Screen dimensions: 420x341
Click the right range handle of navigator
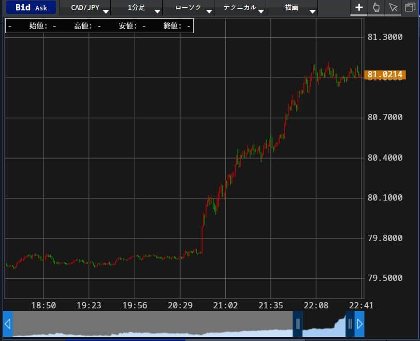point(350,324)
